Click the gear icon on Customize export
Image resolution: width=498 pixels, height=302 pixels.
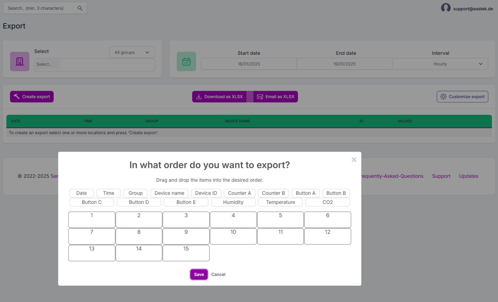443,96
